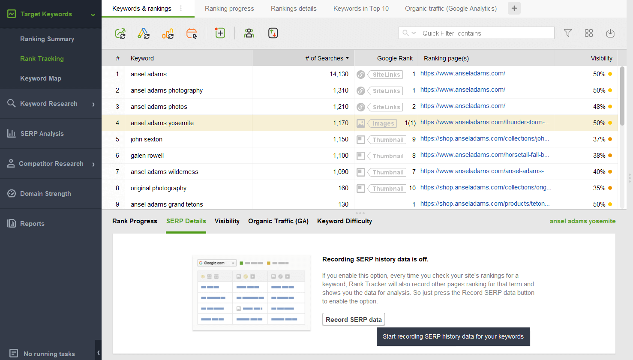This screenshot has width=633, height=360.
Task: Expand the Competitor Research section arrow
Action: pos(93,164)
